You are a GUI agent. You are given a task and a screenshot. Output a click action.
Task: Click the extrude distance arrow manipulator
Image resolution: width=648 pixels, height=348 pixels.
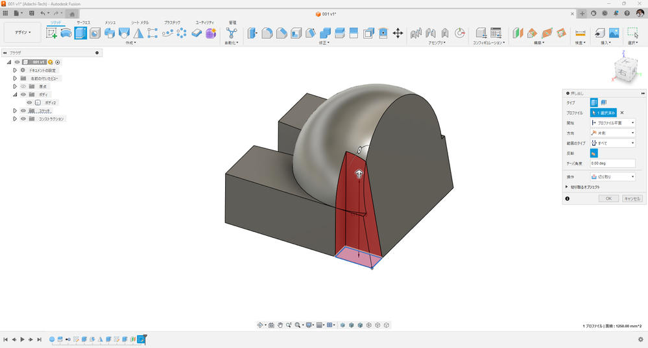point(359,174)
